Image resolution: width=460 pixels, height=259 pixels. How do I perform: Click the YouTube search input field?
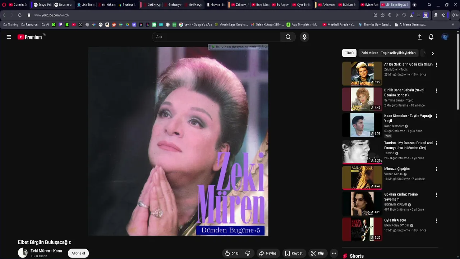pos(217,37)
